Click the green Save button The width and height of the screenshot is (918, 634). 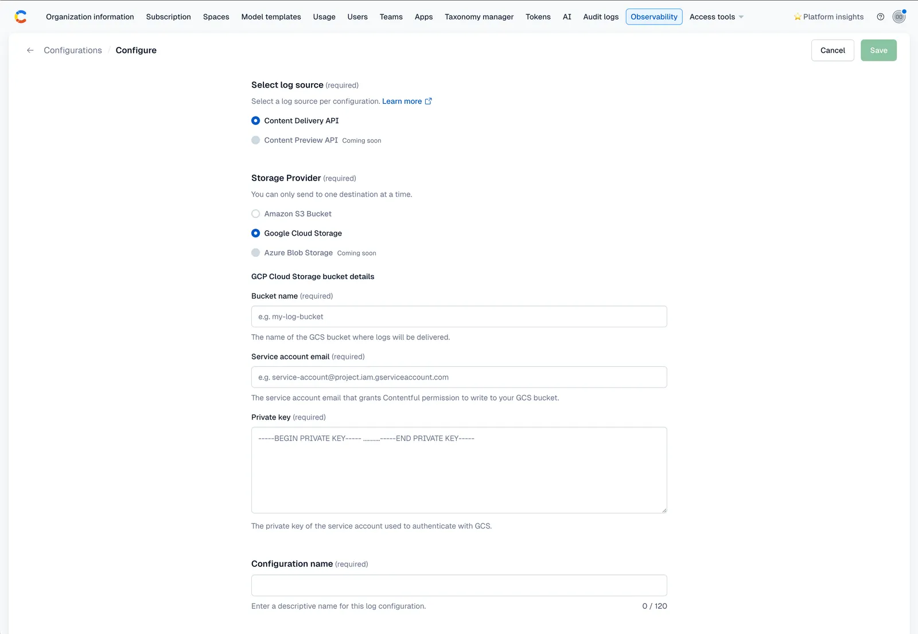tap(878, 50)
